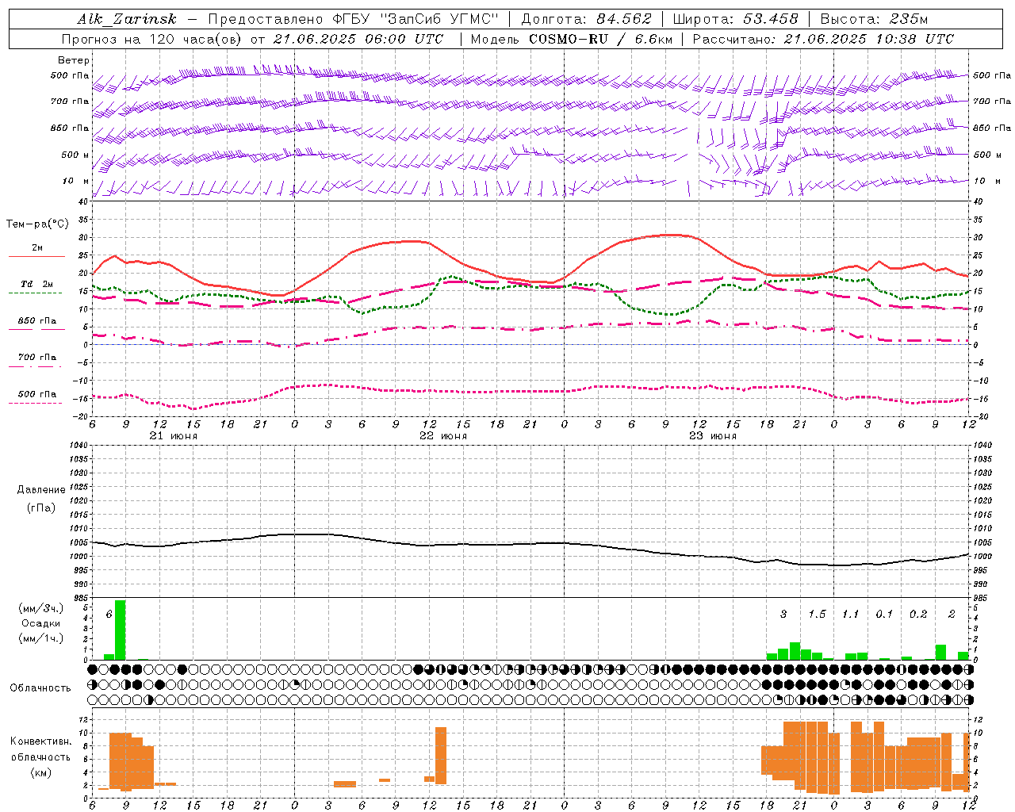Click the model name COSMO-RU / 6.6км
Screen dimensions: 1015x812
click(x=600, y=39)
